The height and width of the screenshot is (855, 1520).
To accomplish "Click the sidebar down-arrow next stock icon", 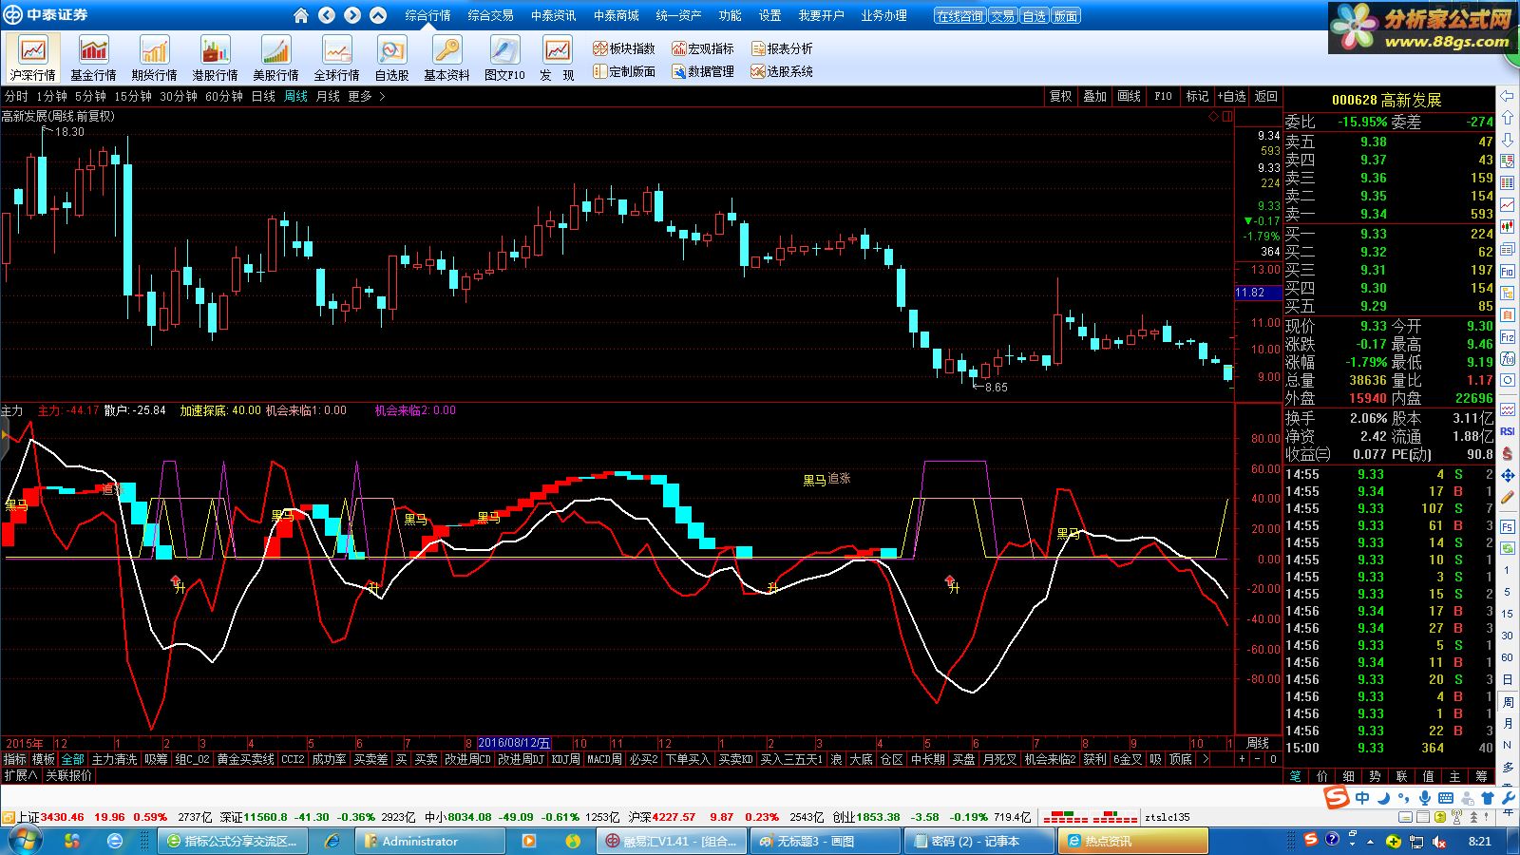I will pyautogui.click(x=1508, y=140).
